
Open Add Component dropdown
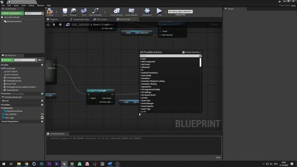click(x=13, y=13)
